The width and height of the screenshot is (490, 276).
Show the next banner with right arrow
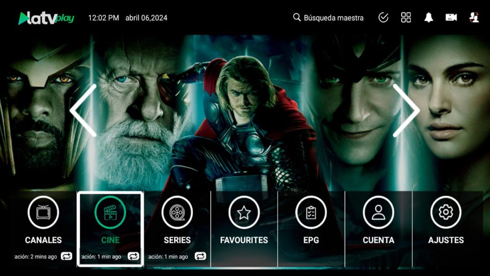click(x=406, y=111)
